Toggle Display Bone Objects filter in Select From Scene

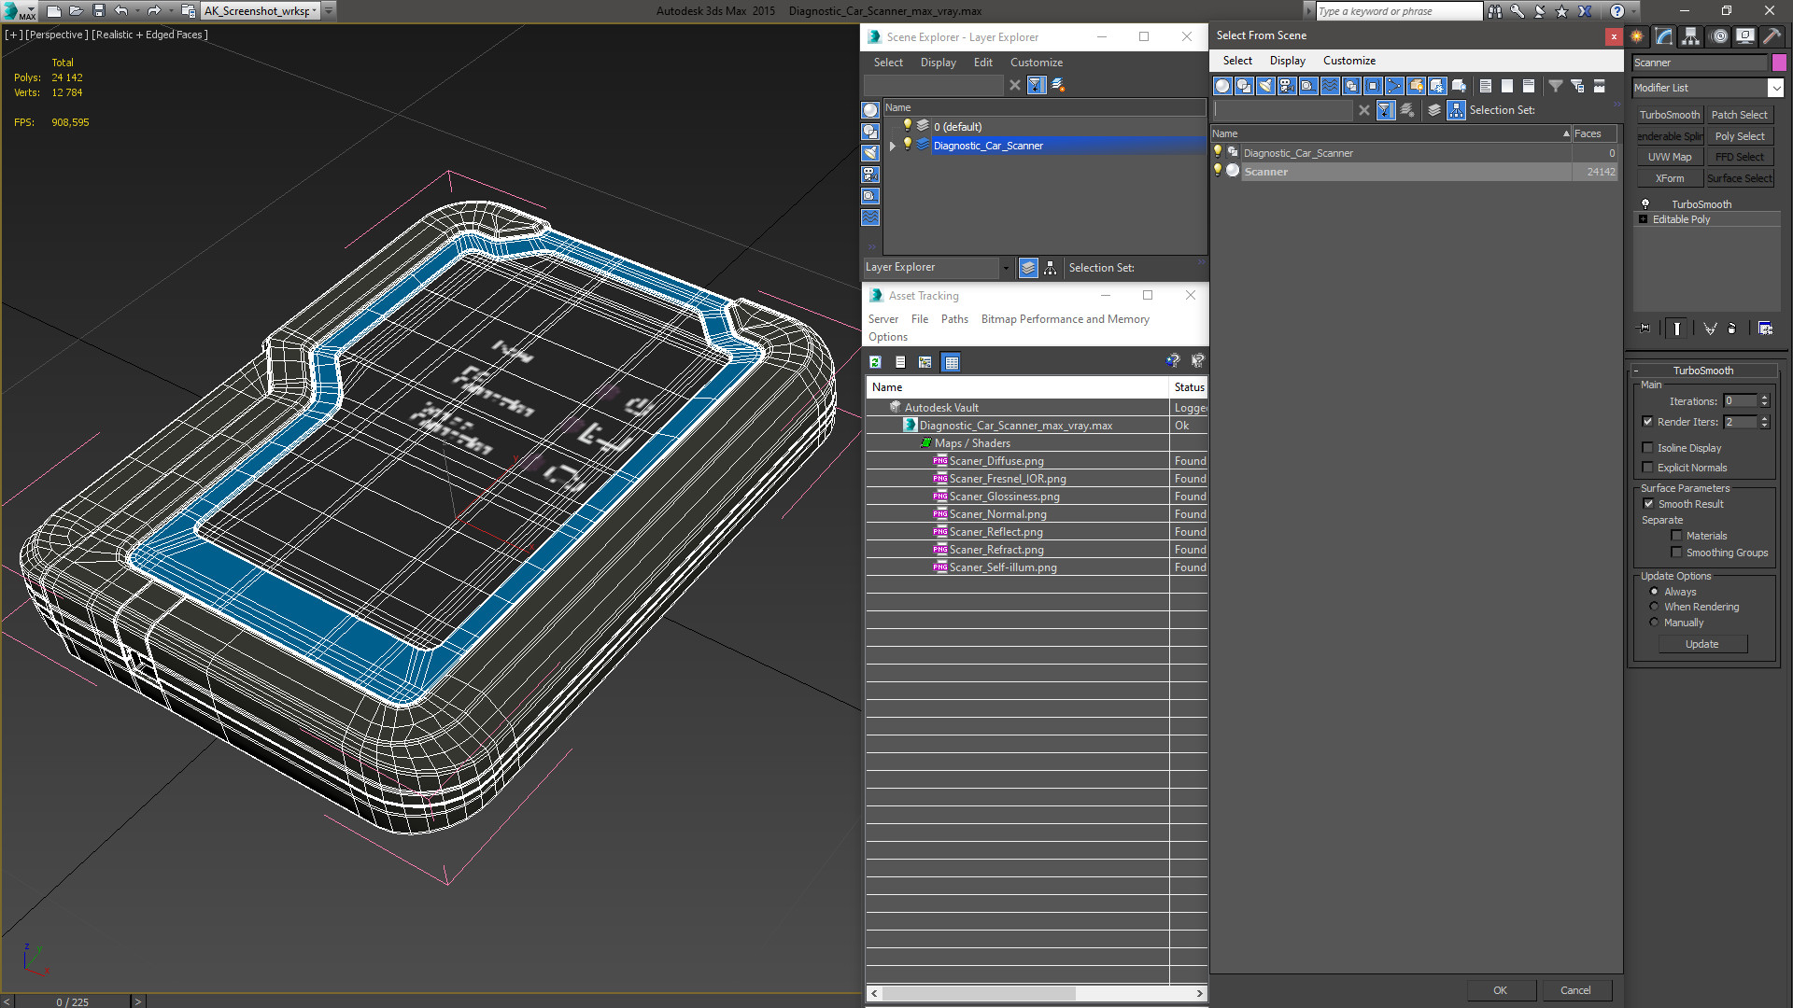point(1394,86)
